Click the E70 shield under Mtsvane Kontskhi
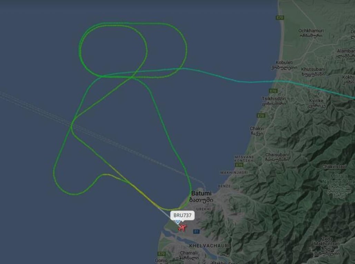Viewport: 355px width, 264px height. pos(239,165)
